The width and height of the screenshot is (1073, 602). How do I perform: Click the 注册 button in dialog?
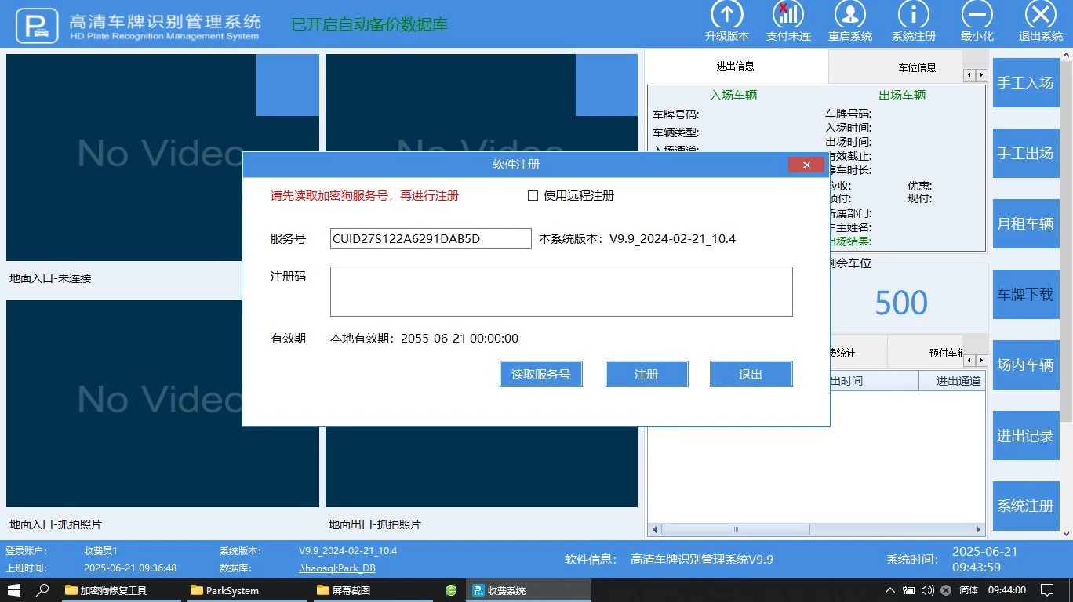646,375
